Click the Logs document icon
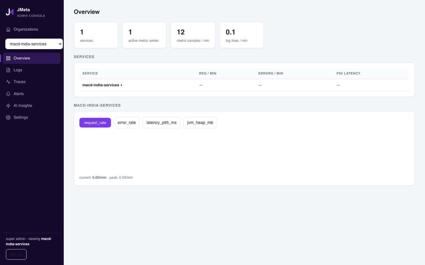 8,70
